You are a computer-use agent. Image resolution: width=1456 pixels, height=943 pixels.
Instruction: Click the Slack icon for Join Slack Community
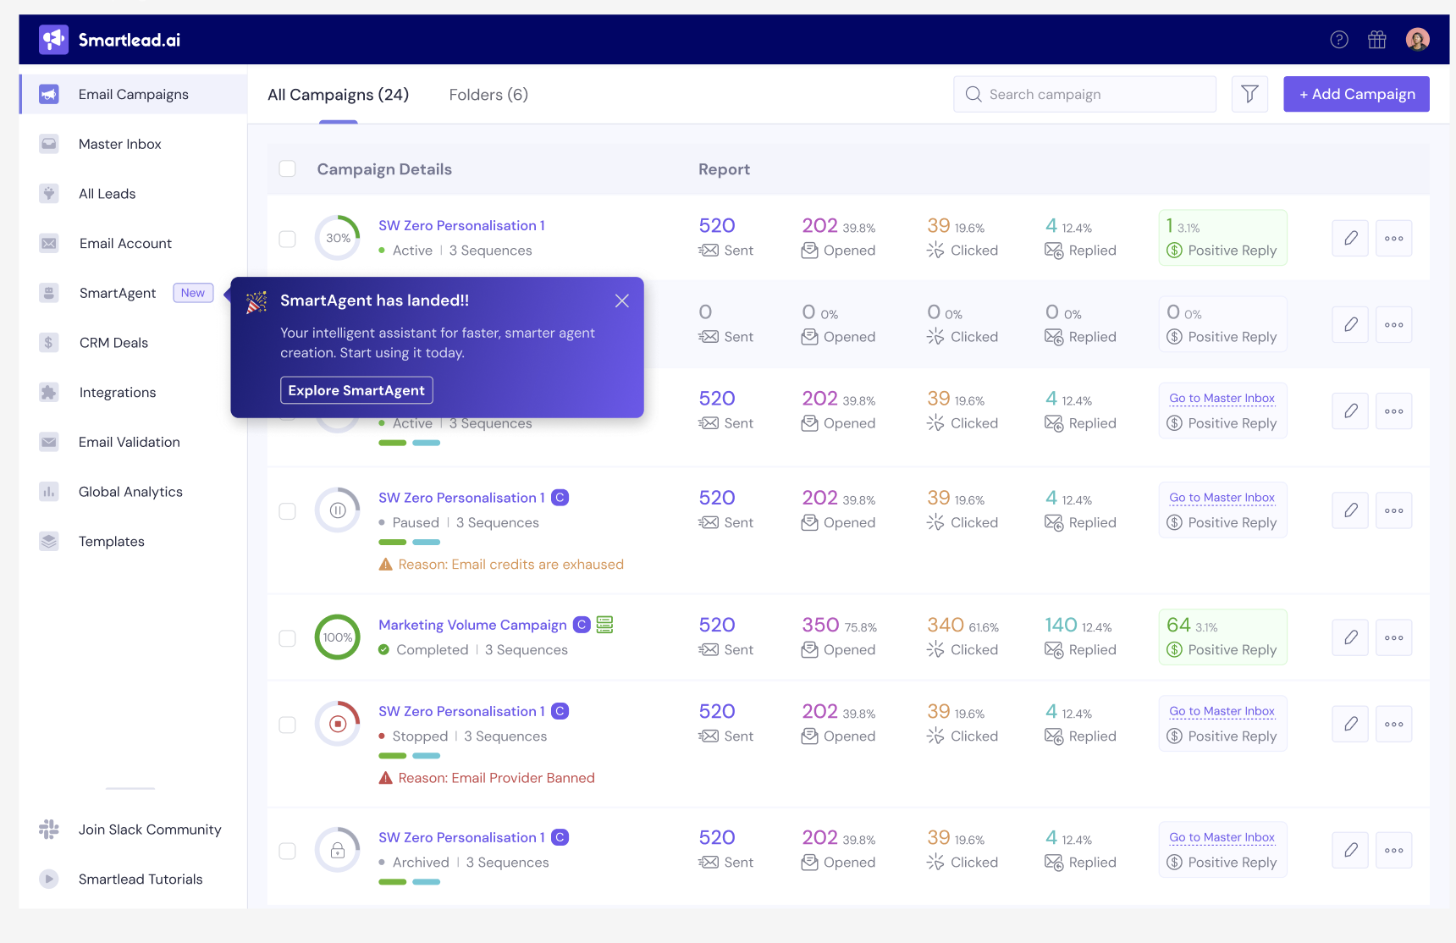pos(49,830)
